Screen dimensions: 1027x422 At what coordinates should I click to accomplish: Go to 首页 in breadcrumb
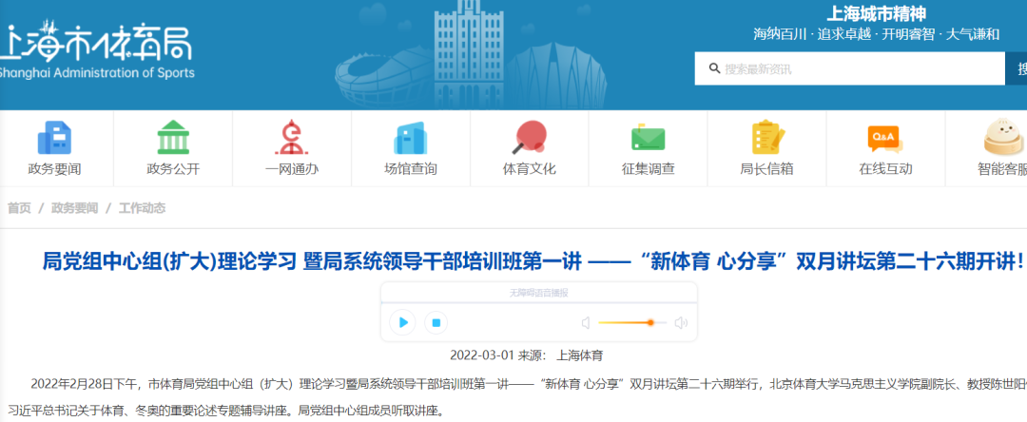click(19, 208)
